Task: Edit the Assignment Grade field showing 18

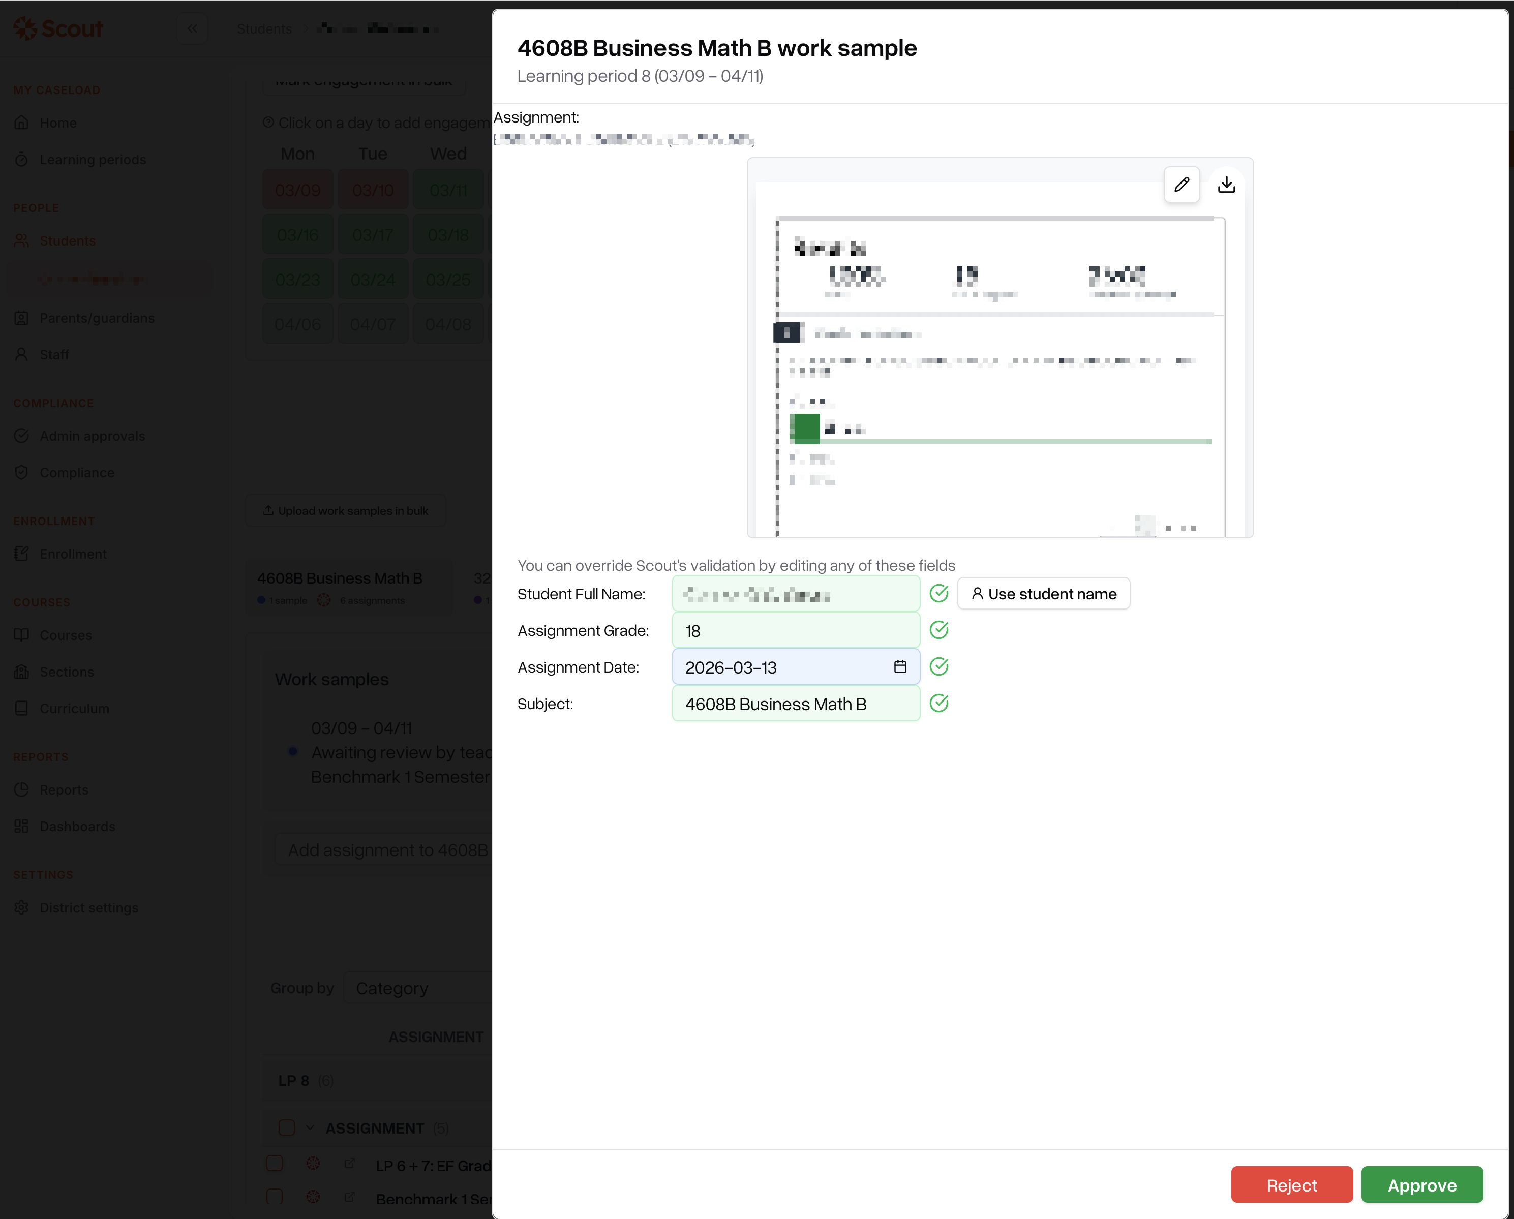Action: [x=796, y=630]
